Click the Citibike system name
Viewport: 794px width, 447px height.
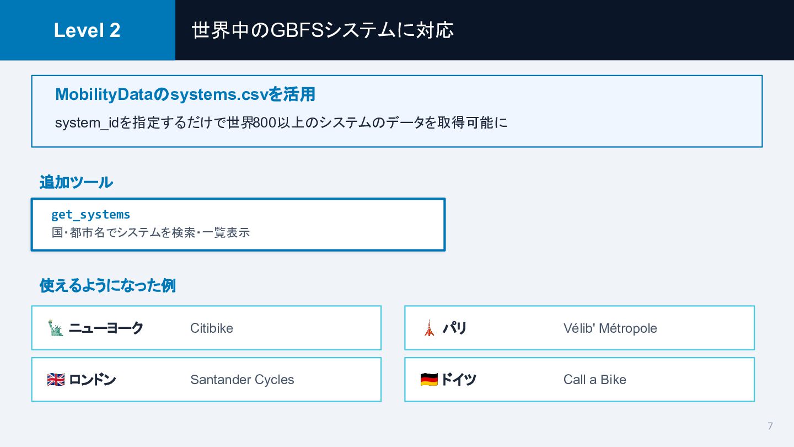[212, 328]
